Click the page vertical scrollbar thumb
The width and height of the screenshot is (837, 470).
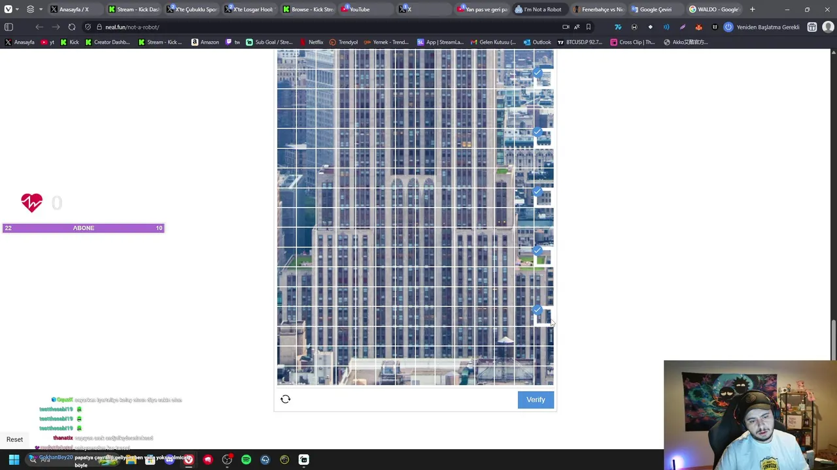point(833,339)
